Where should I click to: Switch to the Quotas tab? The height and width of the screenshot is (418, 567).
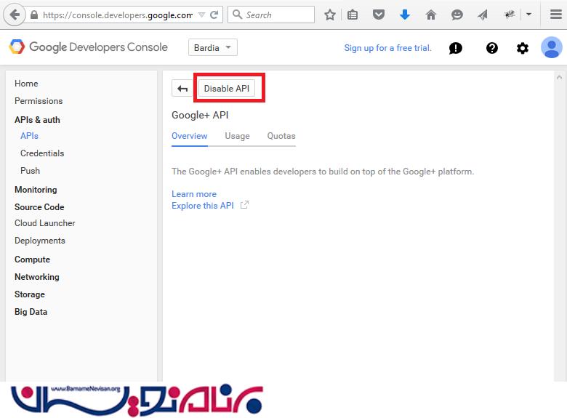tap(281, 136)
